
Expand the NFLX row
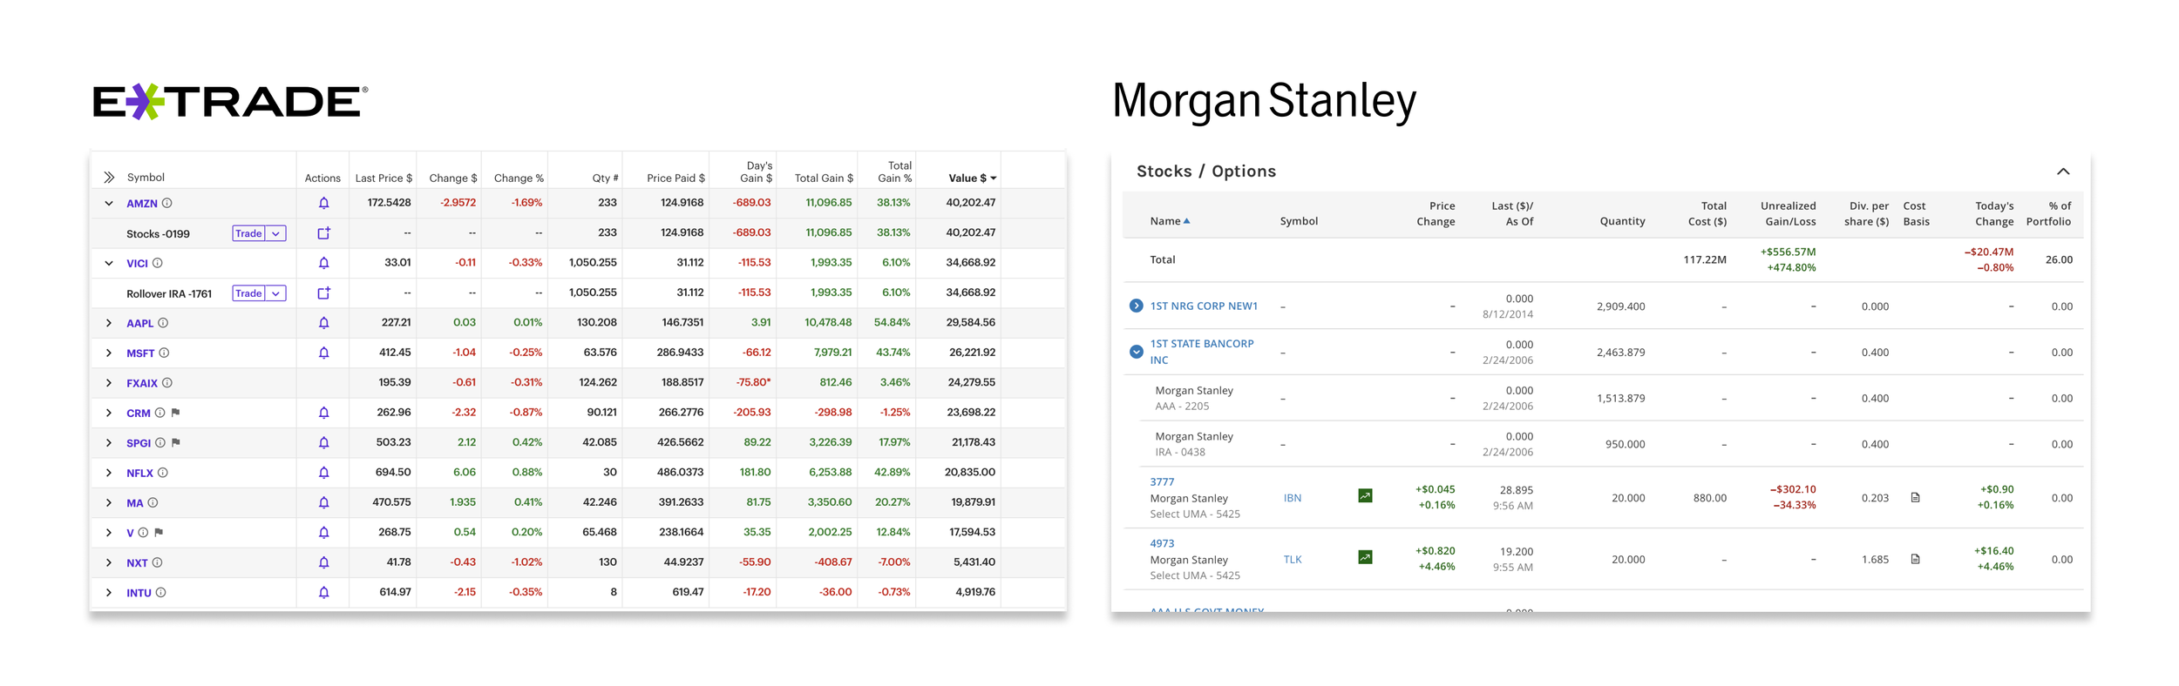coord(109,473)
